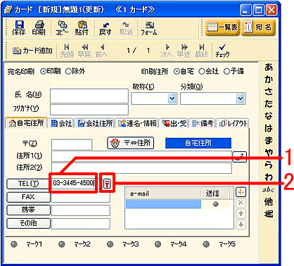Toggle マーク1 marker
Screen dimensions: 294x266
coord(14,244)
